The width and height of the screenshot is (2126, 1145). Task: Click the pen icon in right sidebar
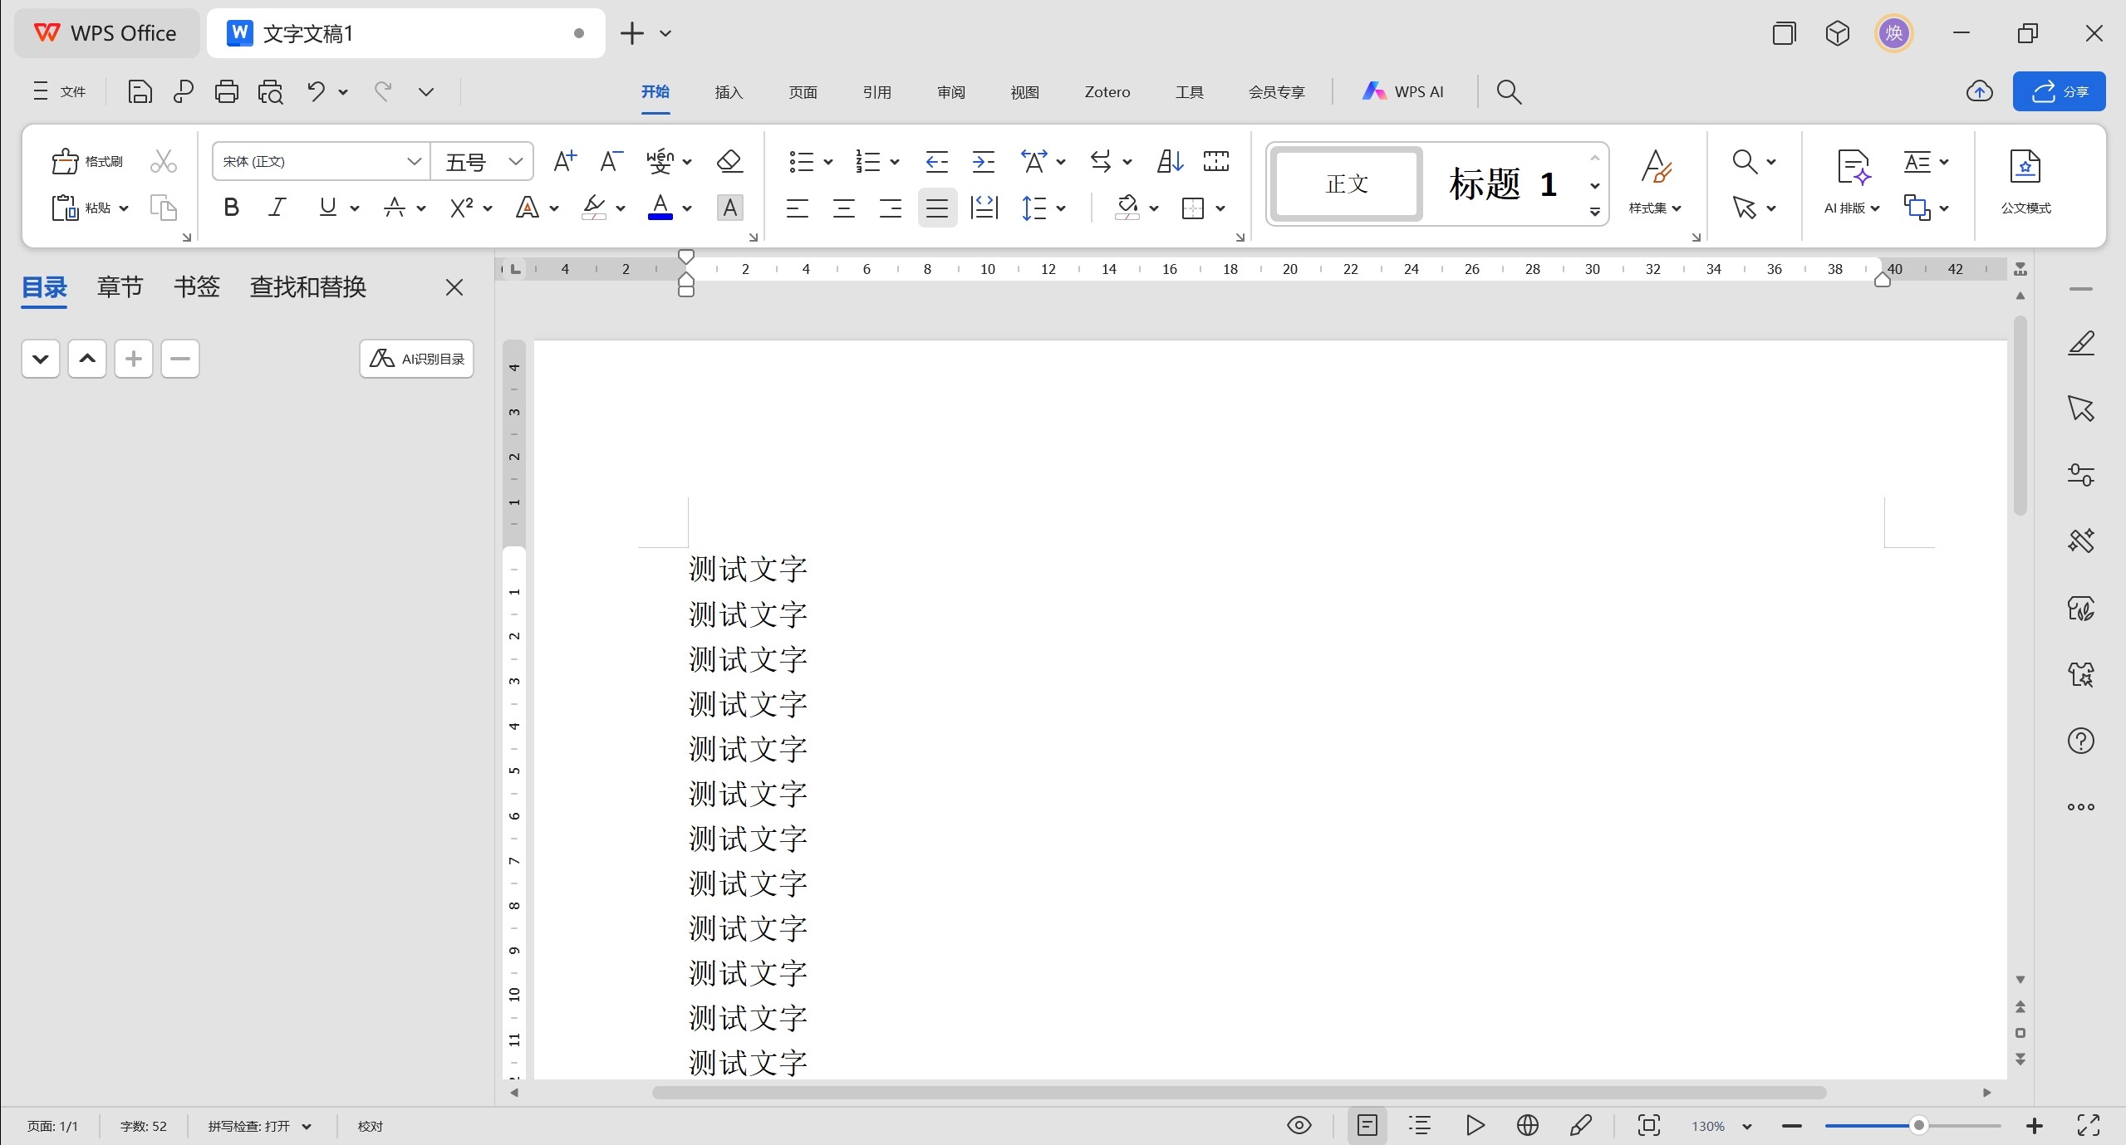click(2081, 342)
